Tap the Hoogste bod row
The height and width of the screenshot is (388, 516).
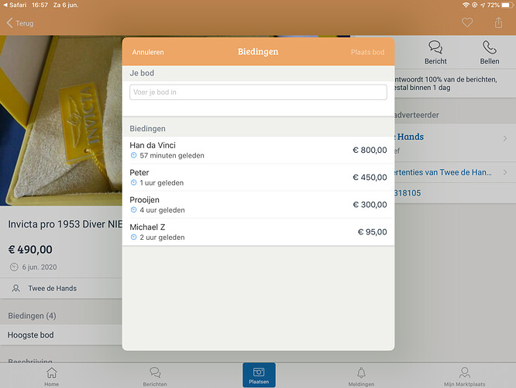(61, 335)
